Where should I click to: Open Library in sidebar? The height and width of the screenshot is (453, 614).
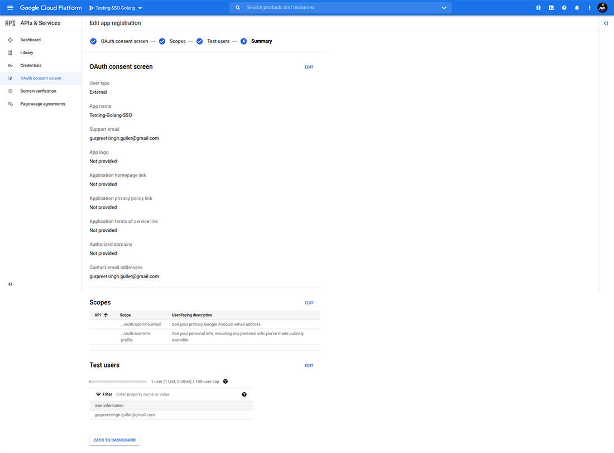click(x=27, y=53)
